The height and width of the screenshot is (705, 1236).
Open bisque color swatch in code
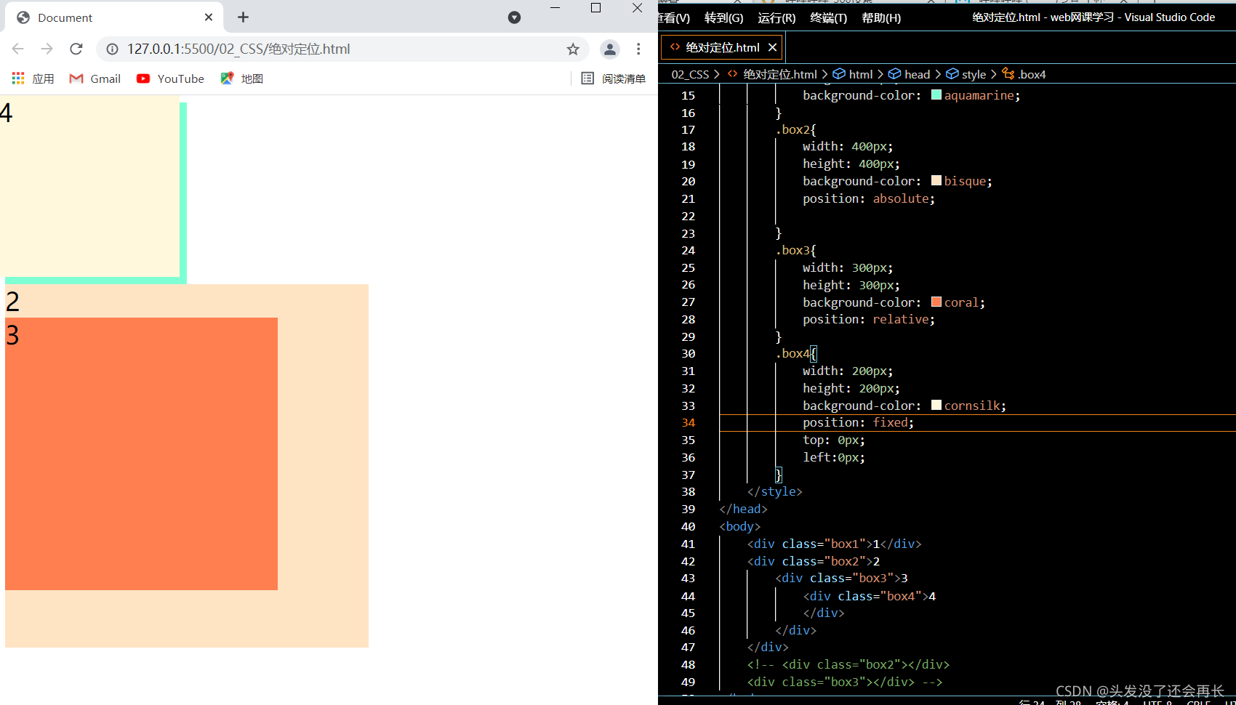point(936,180)
